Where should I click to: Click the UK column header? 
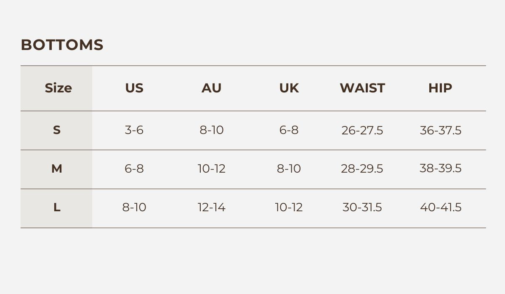click(289, 88)
